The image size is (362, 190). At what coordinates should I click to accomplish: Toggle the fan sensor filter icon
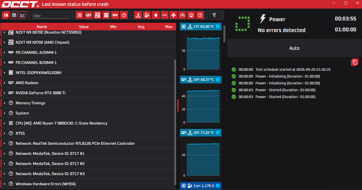tap(174, 15)
